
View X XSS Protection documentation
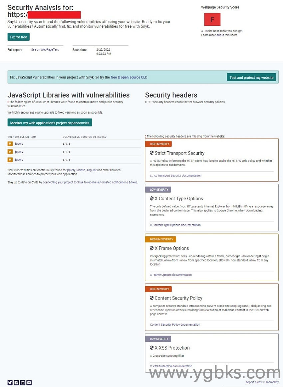pyautogui.click(x=171, y=366)
